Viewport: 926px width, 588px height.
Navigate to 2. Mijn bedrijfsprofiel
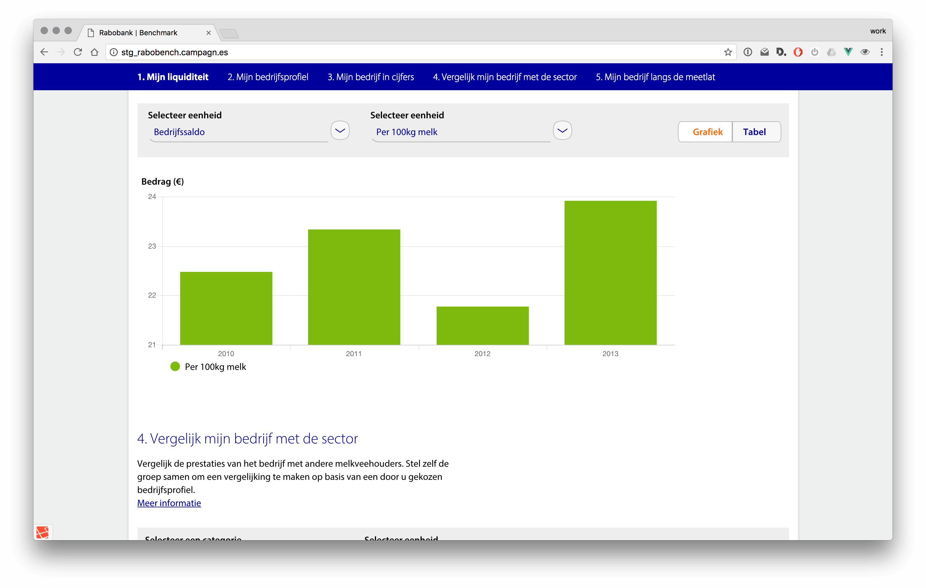pyautogui.click(x=268, y=77)
